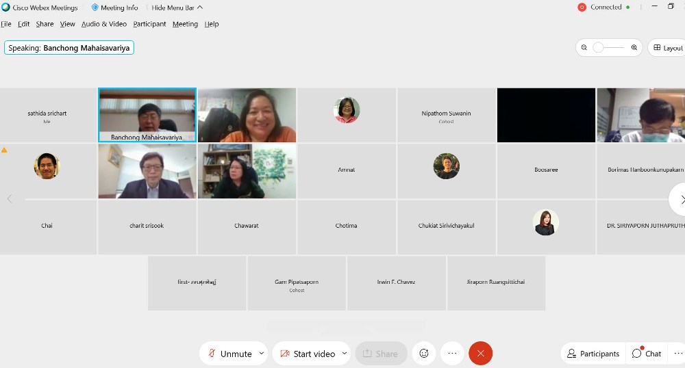Image resolution: width=685 pixels, height=368 pixels.
Task: Unmute the microphone
Action: coord(229,354)
